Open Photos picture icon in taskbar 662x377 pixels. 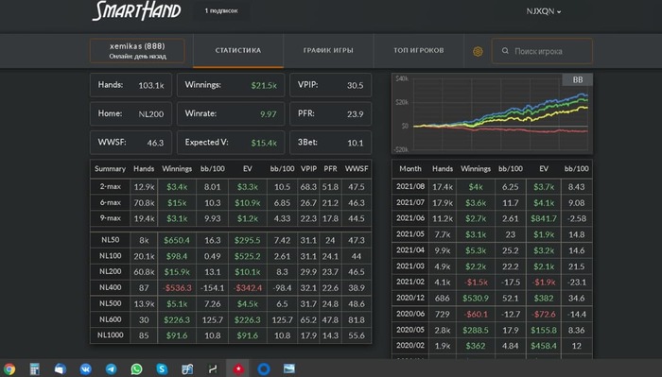289,369
